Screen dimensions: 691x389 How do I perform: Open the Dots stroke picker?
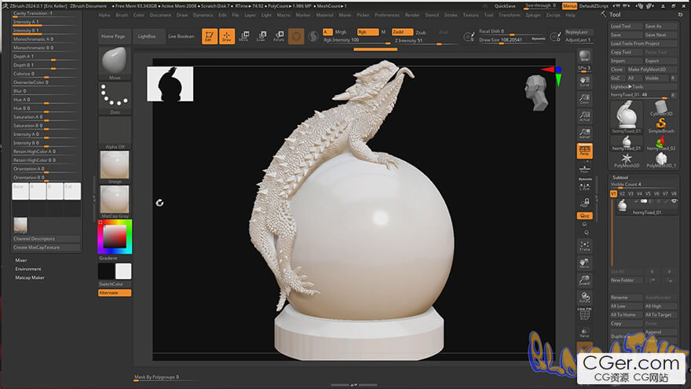tap(115, 98)
